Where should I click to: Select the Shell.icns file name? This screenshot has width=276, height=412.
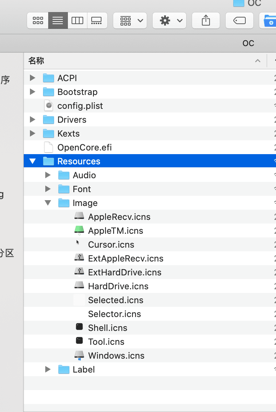[x=108, y=328]
